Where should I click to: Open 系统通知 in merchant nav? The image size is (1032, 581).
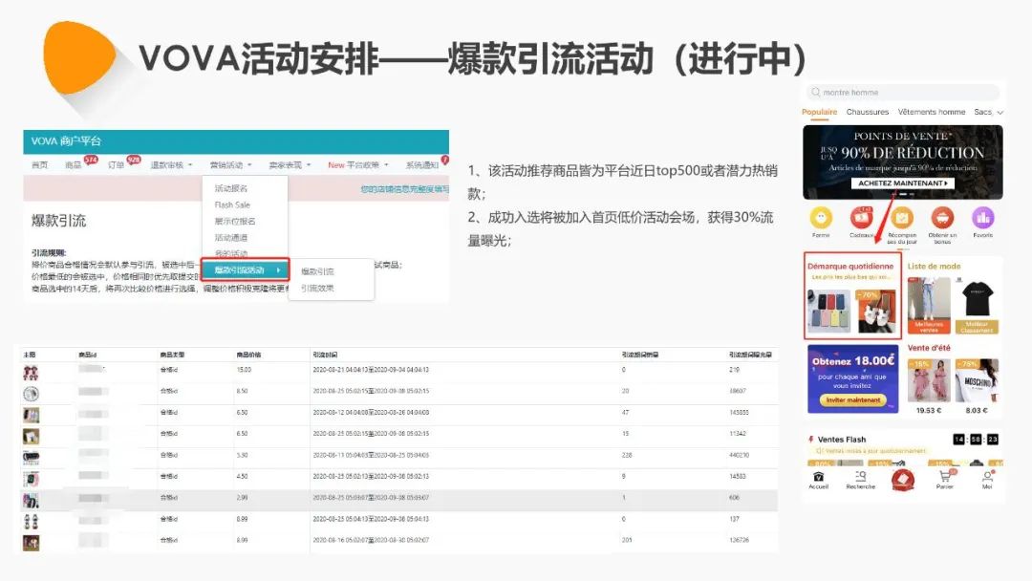pos(422,165)
